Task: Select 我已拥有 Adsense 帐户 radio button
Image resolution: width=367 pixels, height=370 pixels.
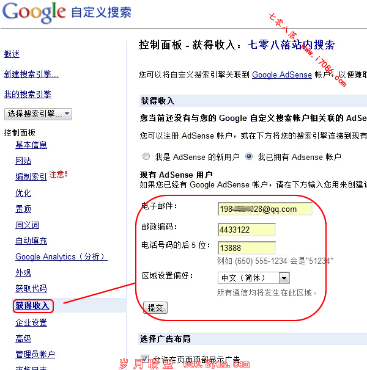Action: coord(249,157)
